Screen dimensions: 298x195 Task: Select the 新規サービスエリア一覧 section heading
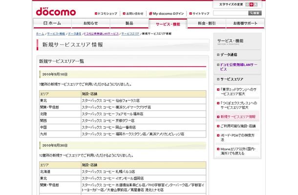tap(62, 61)
